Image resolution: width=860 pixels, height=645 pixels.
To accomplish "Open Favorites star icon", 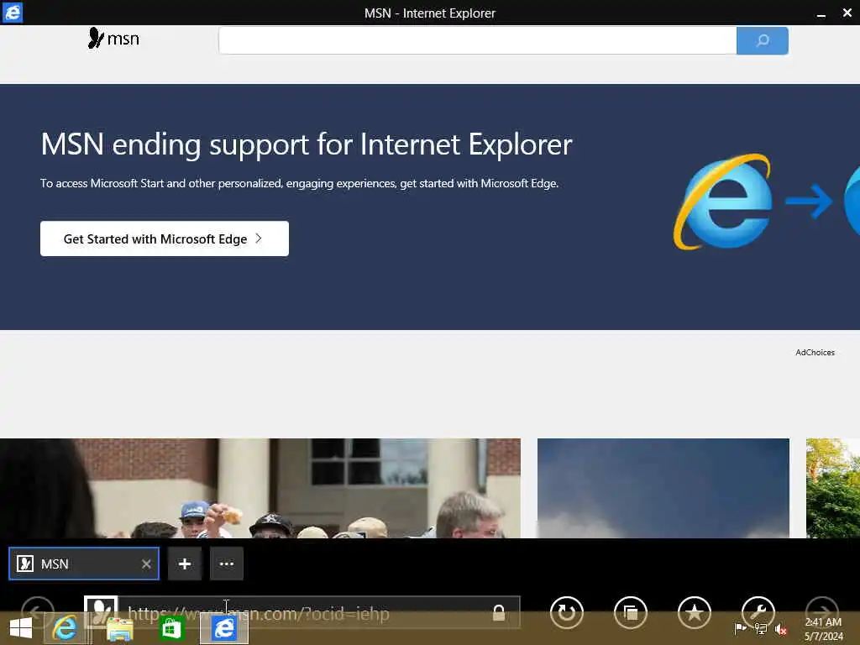I will 695,612.
